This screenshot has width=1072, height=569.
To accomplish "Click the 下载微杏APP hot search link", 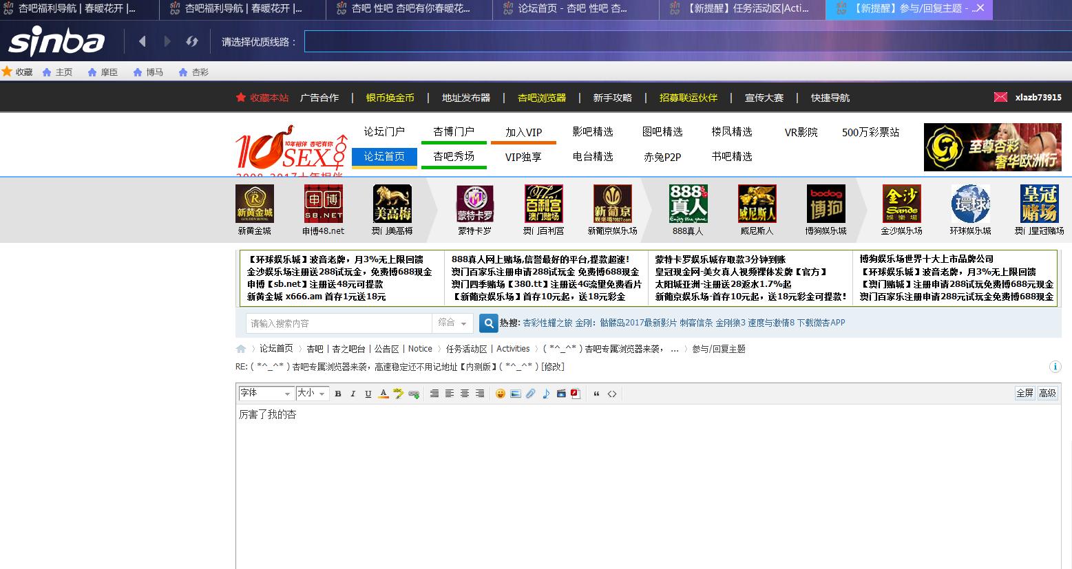I will coord(821,323).
